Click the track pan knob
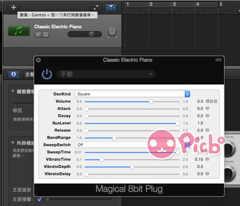 click(112, 32)
